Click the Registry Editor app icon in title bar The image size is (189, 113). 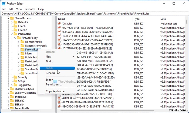4,3
